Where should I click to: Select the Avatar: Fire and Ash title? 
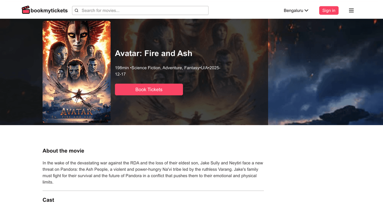tap(154, 53)
